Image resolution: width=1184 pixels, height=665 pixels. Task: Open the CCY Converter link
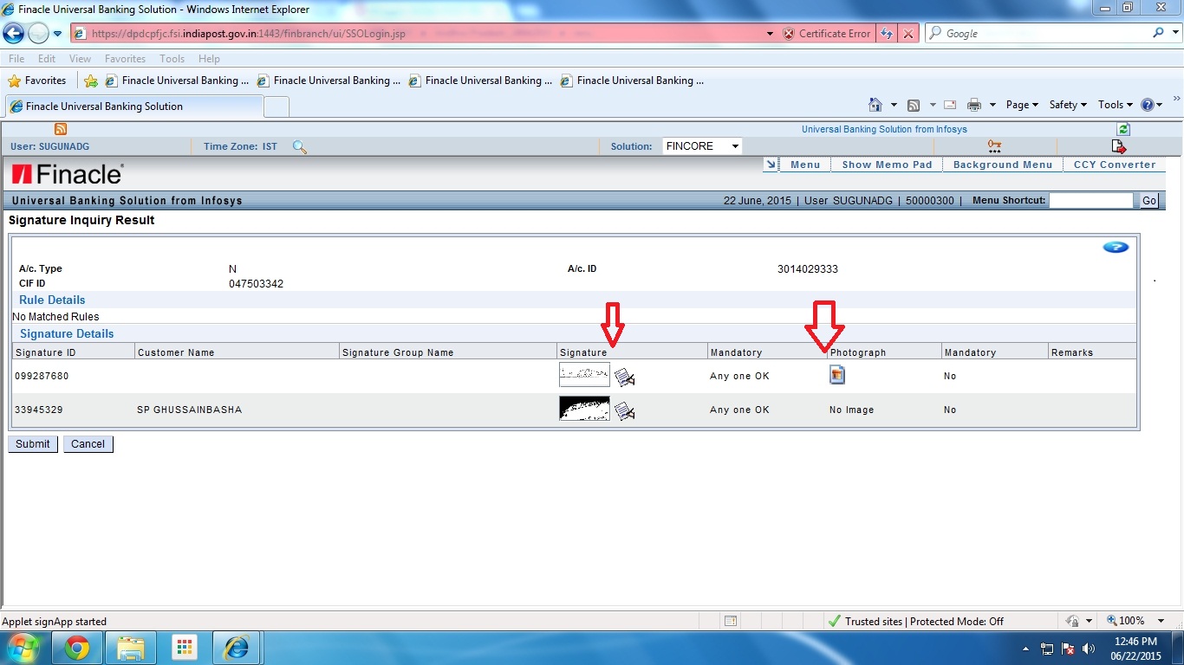(x=1115, y=165)
